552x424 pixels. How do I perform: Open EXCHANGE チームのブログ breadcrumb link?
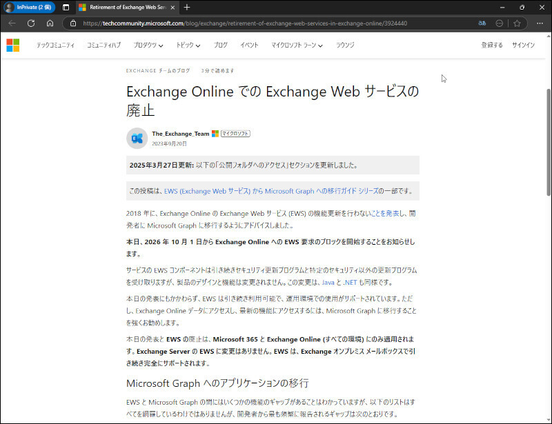tap(158, 71)
